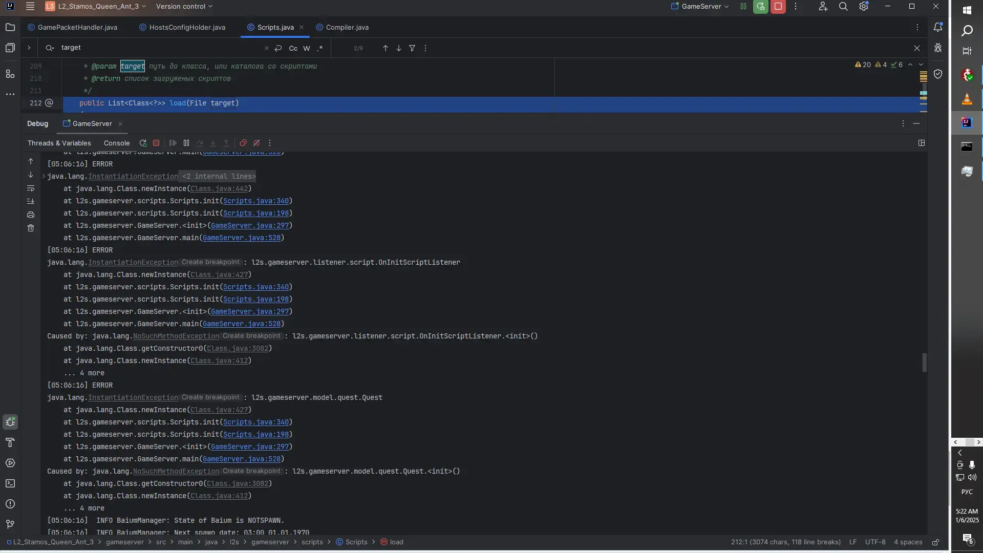Open the Project tool window folder icon

[x=10, y=27]
